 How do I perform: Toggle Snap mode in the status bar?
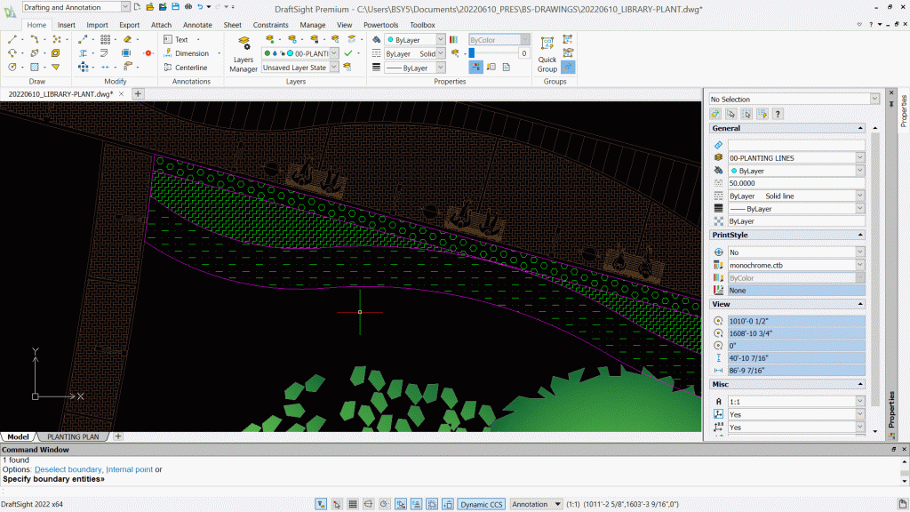point(337,504)
